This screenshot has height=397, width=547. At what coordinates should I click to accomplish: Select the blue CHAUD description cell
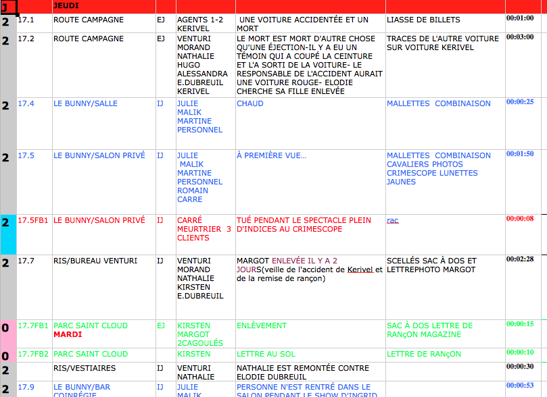click(x=310, y=124)
